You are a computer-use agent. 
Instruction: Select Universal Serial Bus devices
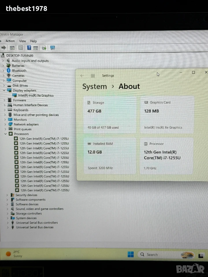pos(35,227)
